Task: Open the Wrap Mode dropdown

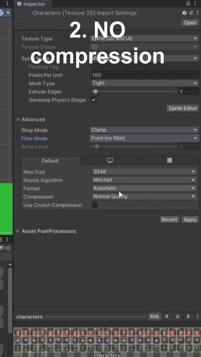Action: coord(144,130)
